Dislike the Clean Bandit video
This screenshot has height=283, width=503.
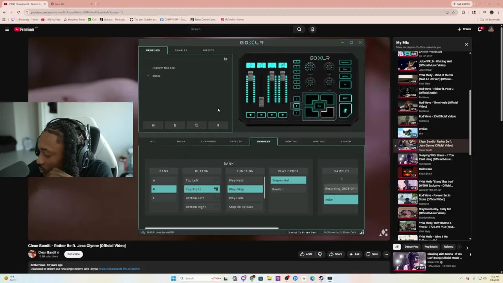coord(320,254)
